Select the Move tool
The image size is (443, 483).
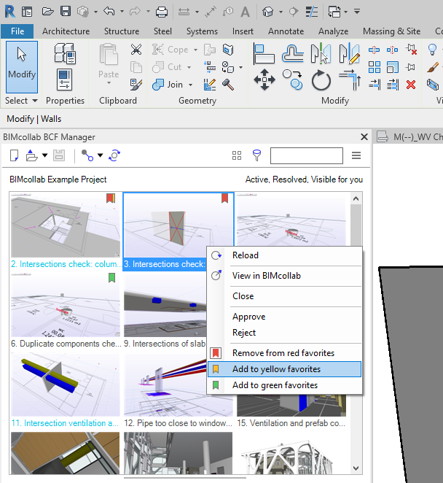click(x=264, y=80)
